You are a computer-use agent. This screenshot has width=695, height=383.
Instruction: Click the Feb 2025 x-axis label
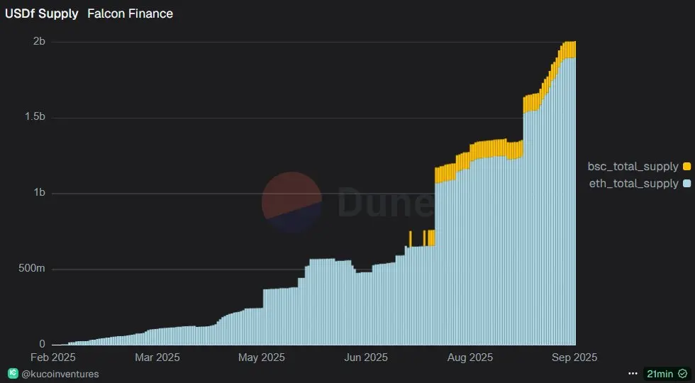(52, 357)
